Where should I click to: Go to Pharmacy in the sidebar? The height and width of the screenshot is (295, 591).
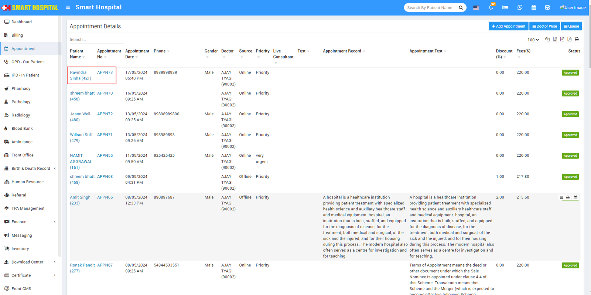click(21, 89)
